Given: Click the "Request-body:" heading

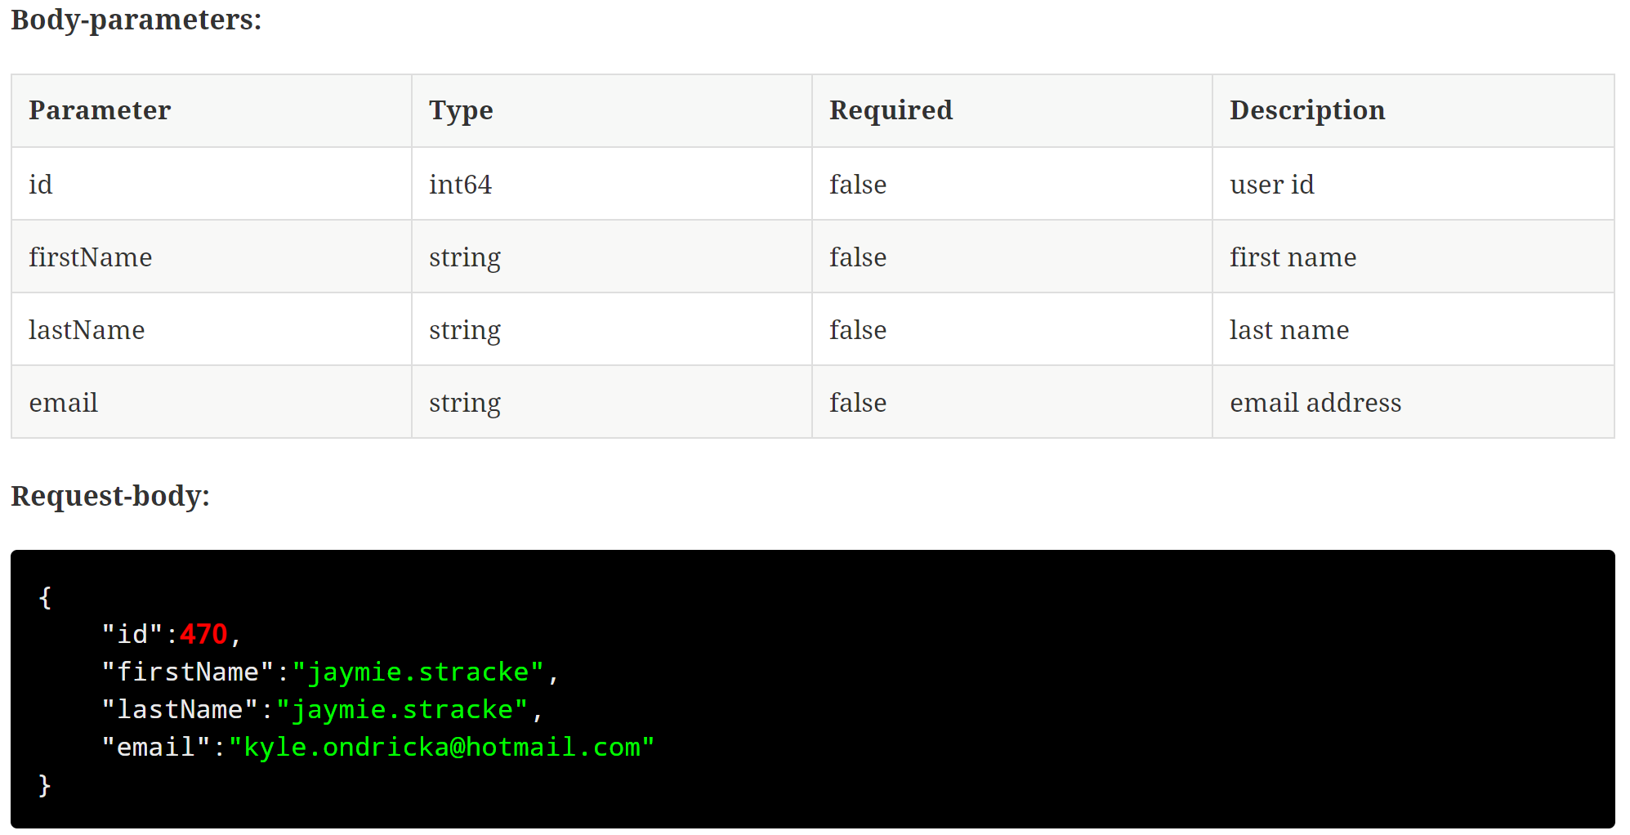Looking at the screenshot, I should (110, 496).
